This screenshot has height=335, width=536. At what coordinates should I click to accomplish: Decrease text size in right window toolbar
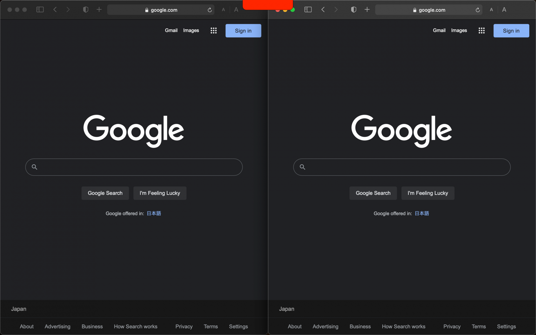tap(491, 10)
